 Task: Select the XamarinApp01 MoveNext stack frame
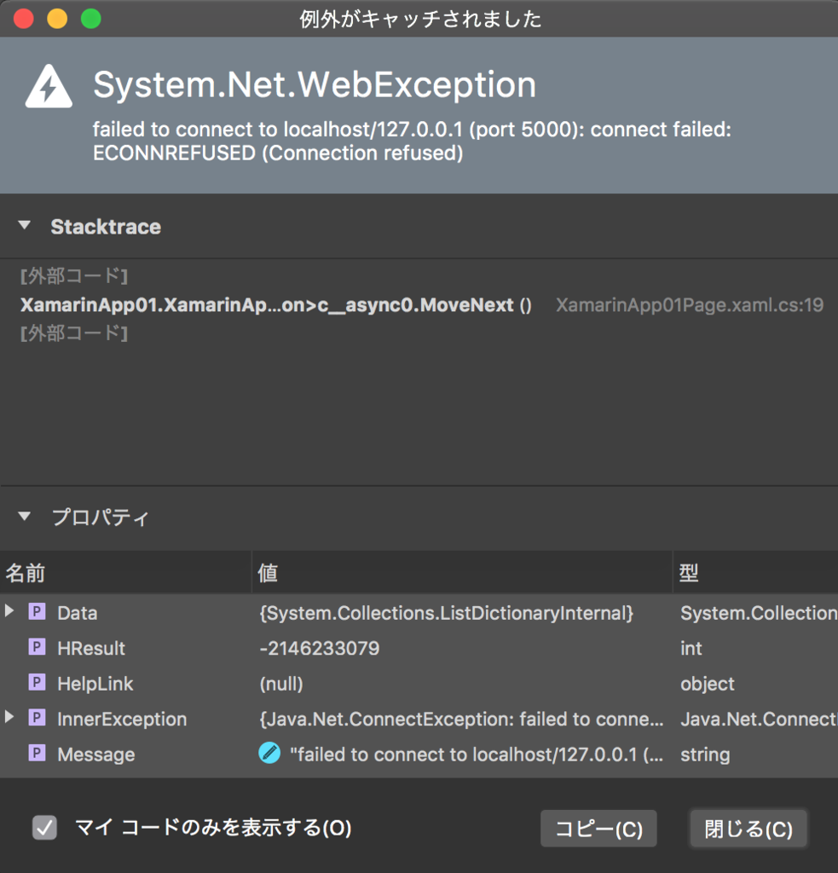pyautogui.click(x=275, y=305)
